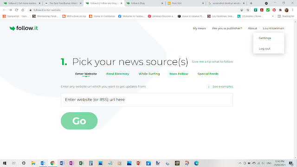Open the Chrome profile avatar
297x167 pixels.
pyautogui.click(x=287, y=10)
